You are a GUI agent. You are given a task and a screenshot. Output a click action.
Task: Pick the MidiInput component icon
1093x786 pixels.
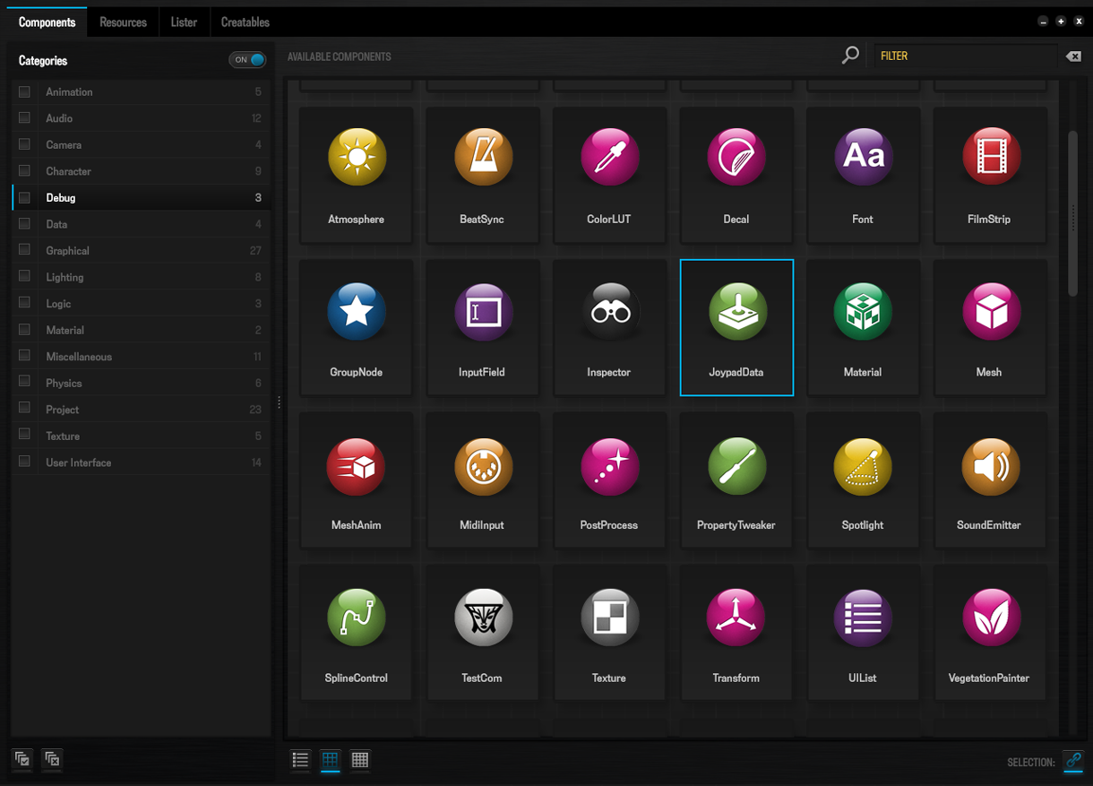[483, 466]
